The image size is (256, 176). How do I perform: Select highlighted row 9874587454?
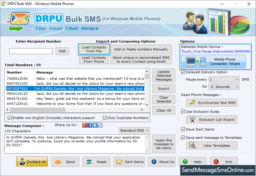75,89
